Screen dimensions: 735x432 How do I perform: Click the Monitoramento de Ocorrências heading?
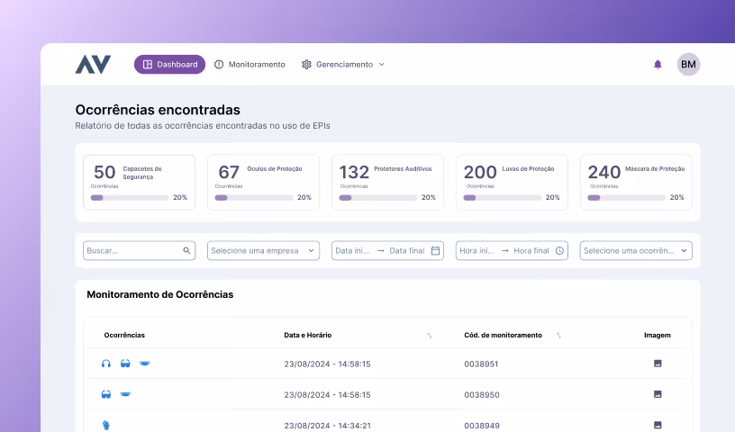point(159,294)
